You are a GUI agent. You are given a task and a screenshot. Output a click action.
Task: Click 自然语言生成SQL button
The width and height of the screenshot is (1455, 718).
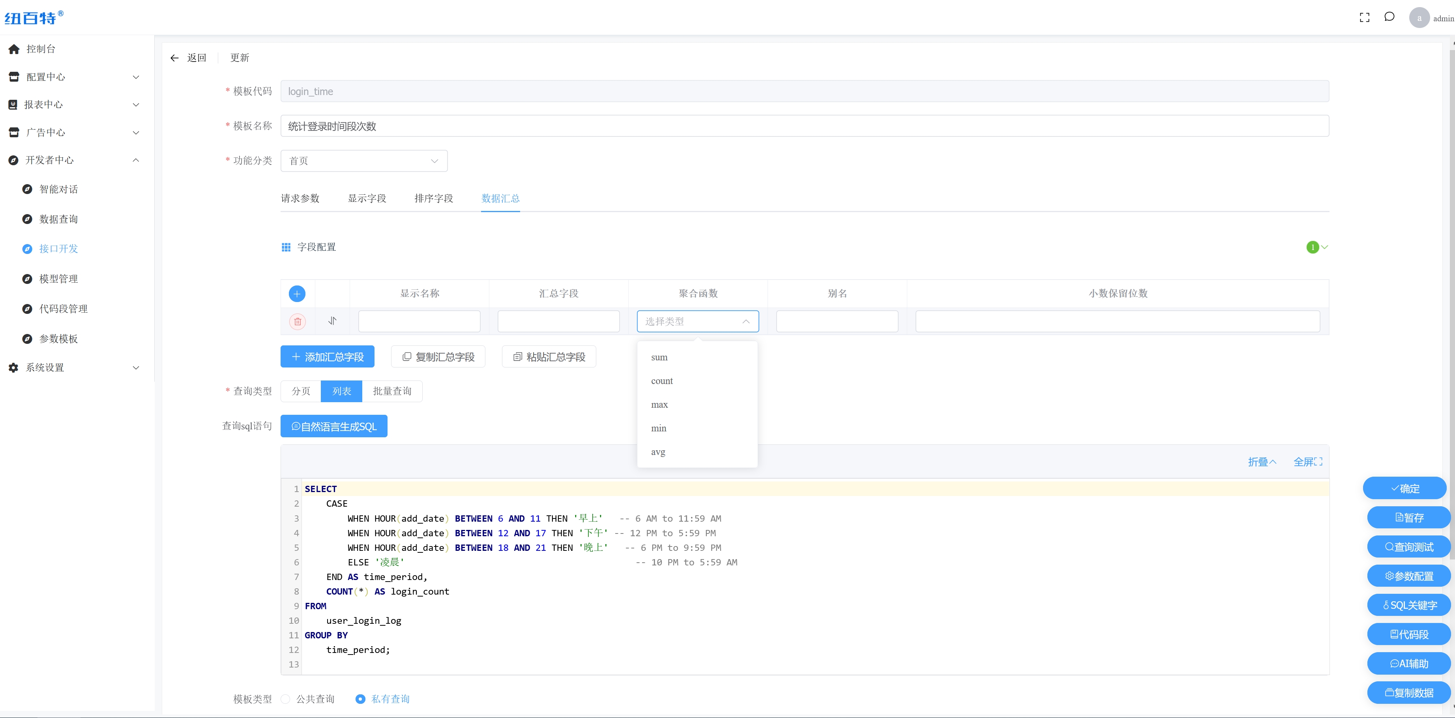[333, 426]
